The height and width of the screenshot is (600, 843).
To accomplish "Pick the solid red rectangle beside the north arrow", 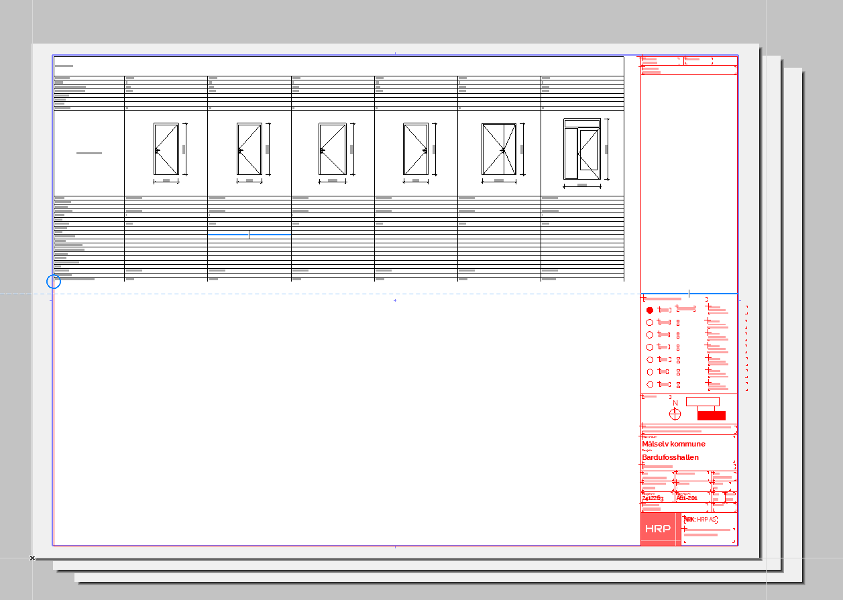I will point(711,416).
